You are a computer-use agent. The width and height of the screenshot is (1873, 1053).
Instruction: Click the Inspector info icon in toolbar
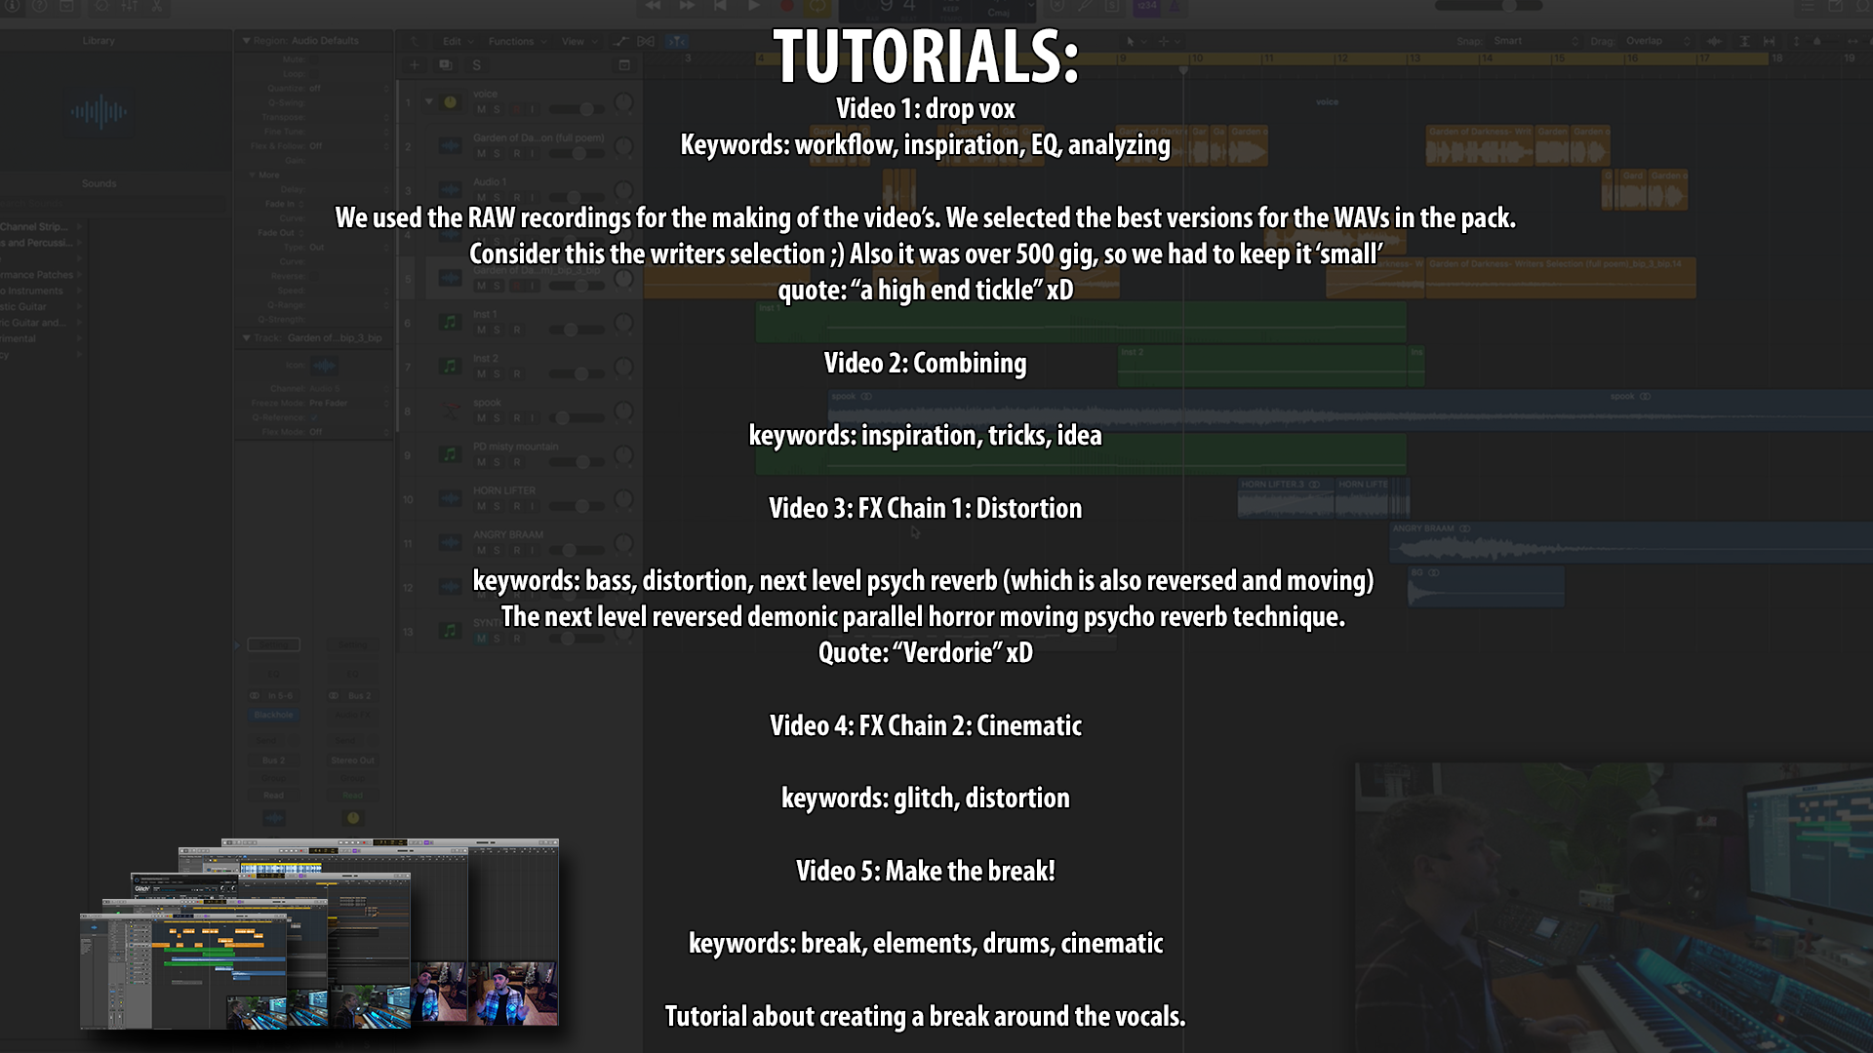(x=13, y=6)
